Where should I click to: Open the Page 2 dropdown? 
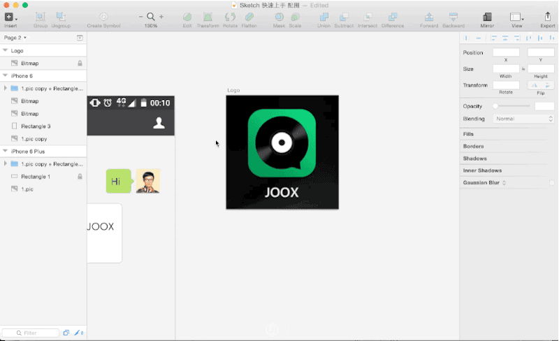(x=15, y=38)
